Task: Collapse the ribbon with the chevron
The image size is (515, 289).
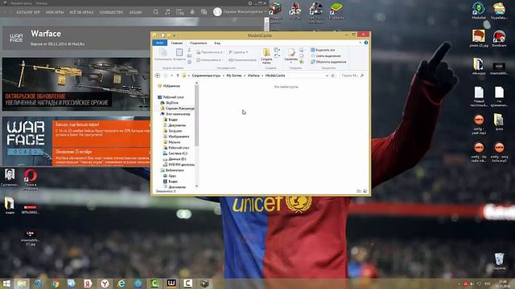Action: tap(360, 43)
